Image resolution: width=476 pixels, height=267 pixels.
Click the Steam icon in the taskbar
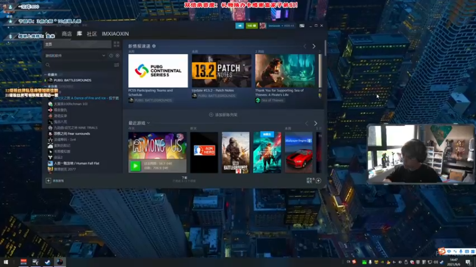click(48, 262)
